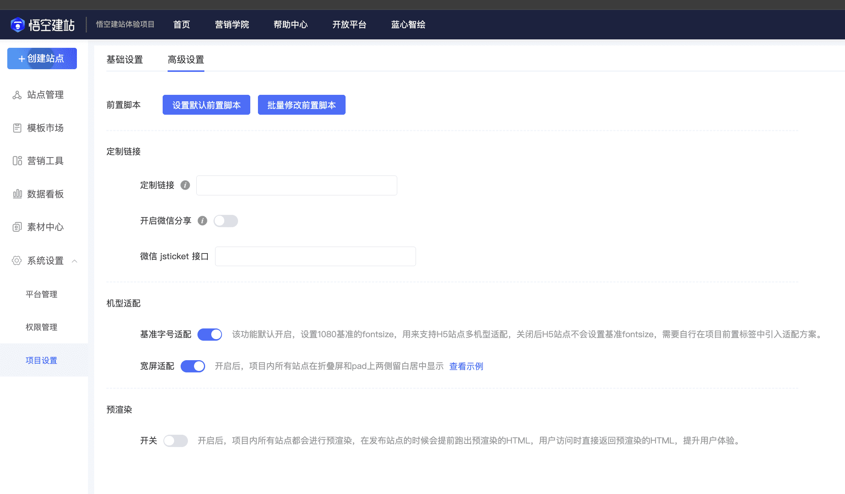Enable the 开启微信分享 toggle
The width and height of the screenshot is (845, 494).
click(225, 221)
